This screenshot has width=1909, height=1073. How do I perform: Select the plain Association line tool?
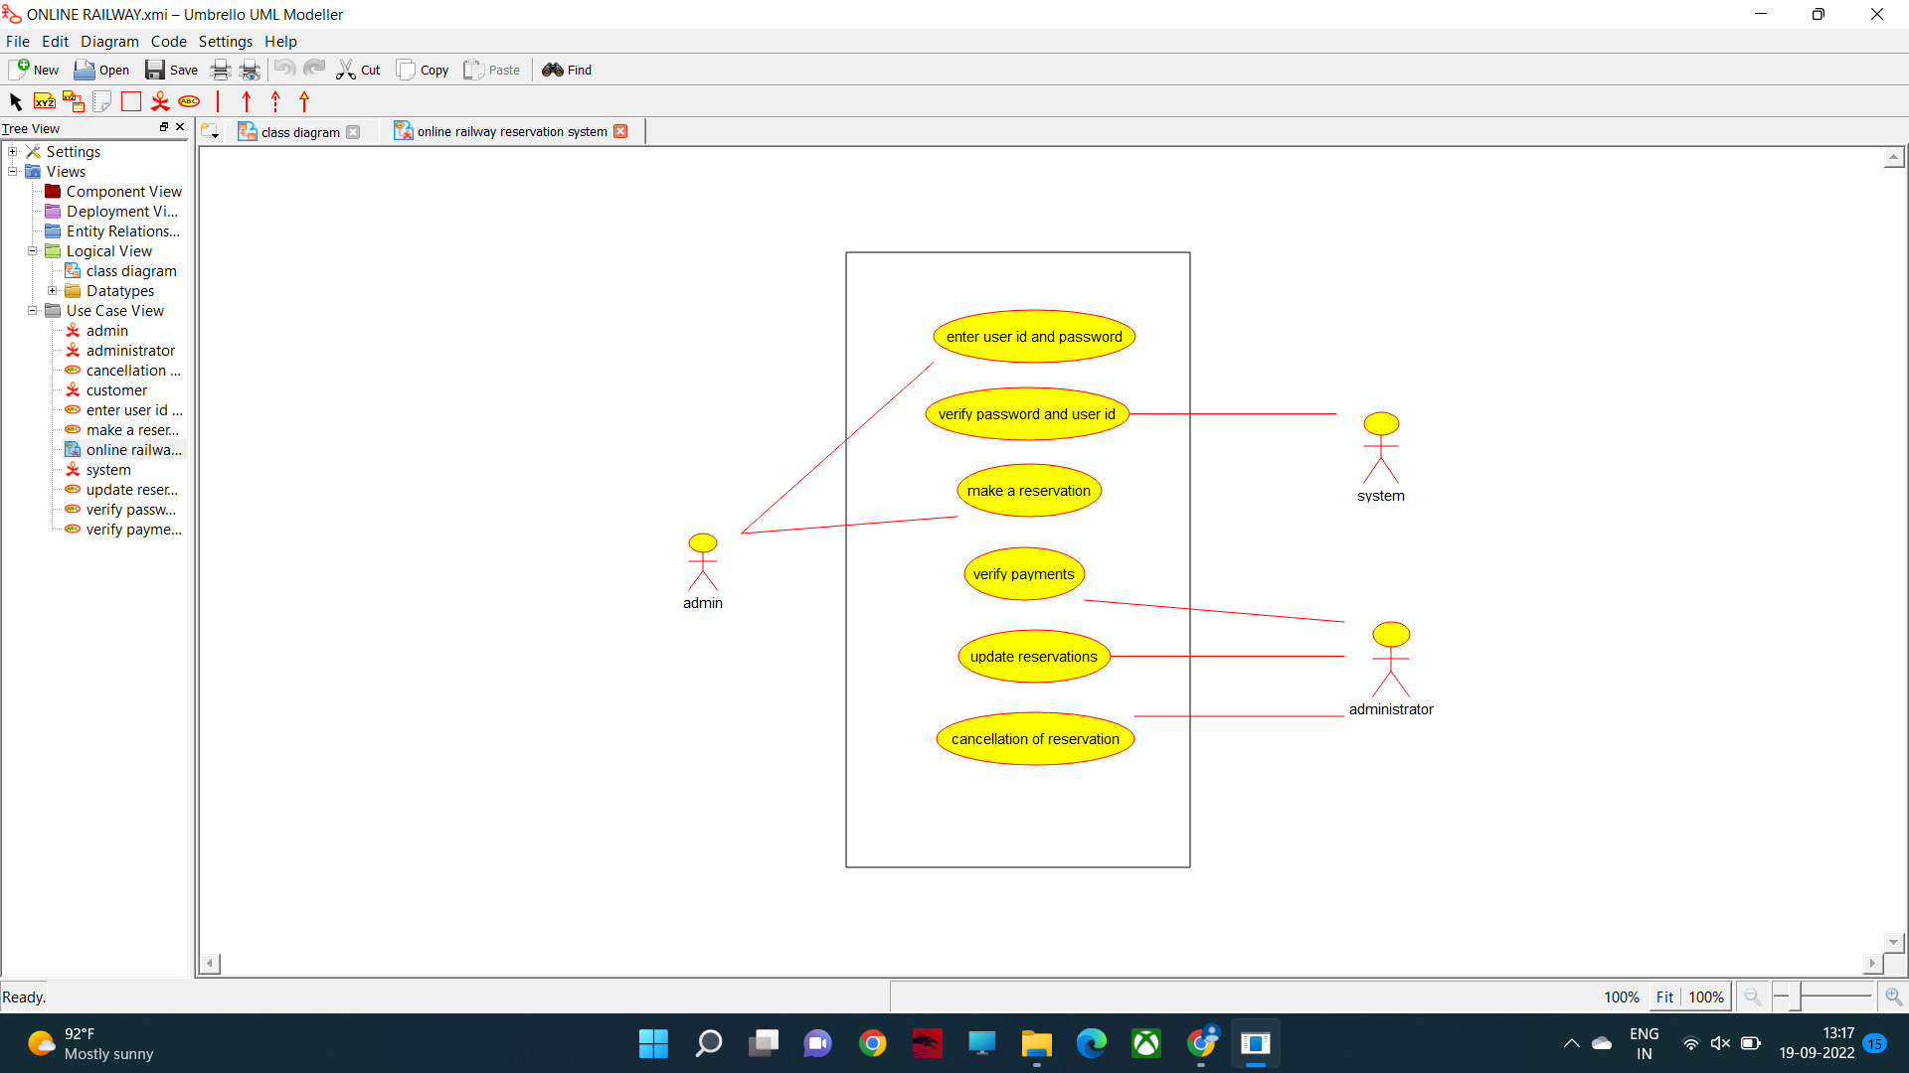coord(218,101)
